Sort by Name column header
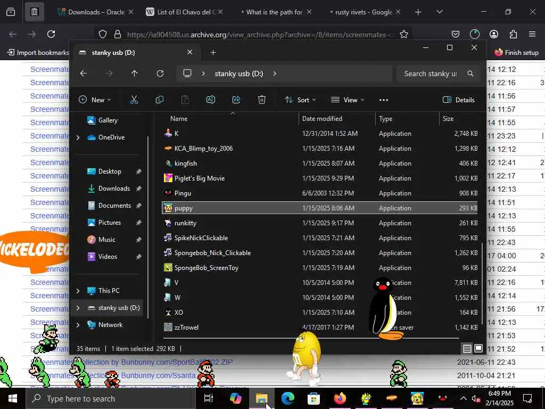The height and width of the screenshot is (409, 545). pos(179,119)
